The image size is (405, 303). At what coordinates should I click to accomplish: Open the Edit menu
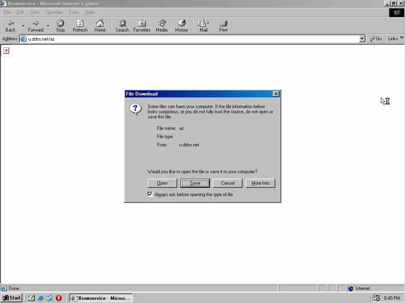click(x=20, y=12)
